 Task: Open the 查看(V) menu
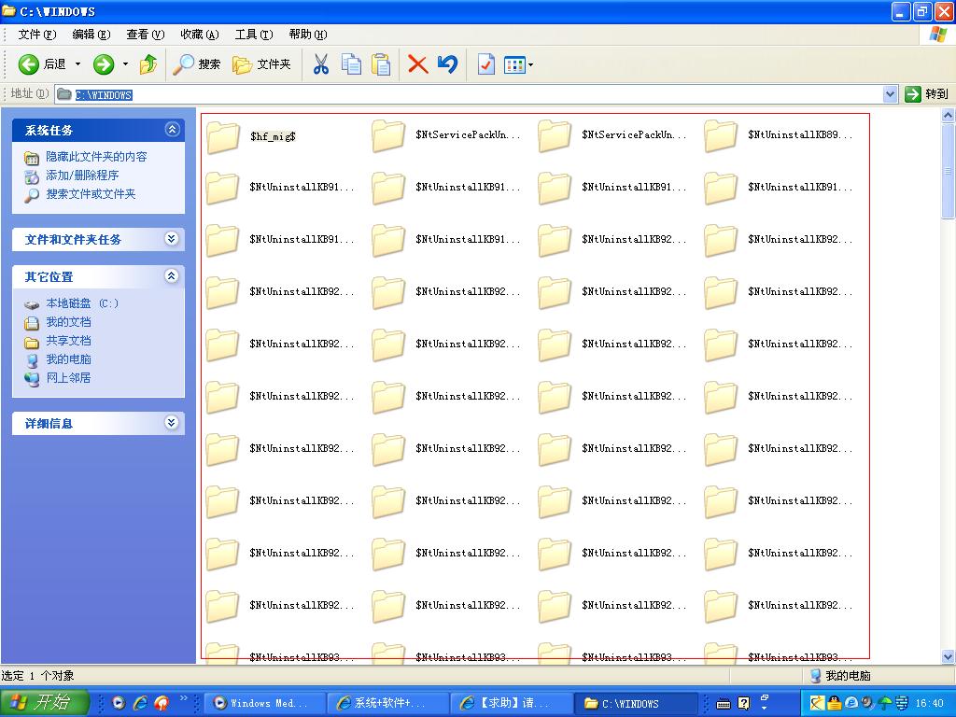tap(145, 35)
